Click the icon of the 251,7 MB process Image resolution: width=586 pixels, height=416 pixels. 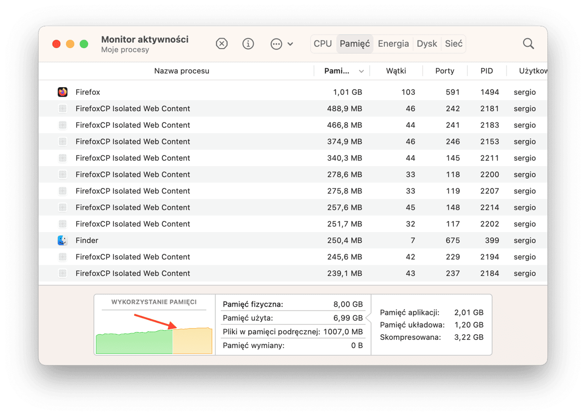point(62,224)
